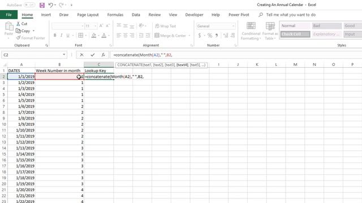Viewport: 362px width, 203px height.
Task: Click the Insert Function fx icon
Action: click(x=103, y=55)
